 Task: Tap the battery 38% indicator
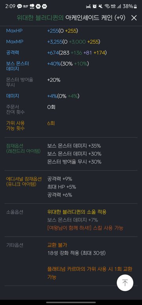[x=130, y=6]
